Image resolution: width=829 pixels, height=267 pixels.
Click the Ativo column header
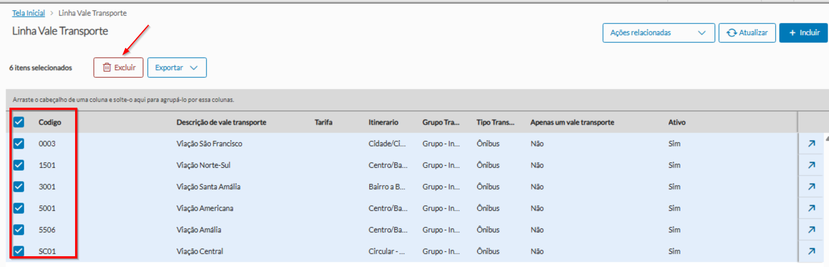point(677,122)
